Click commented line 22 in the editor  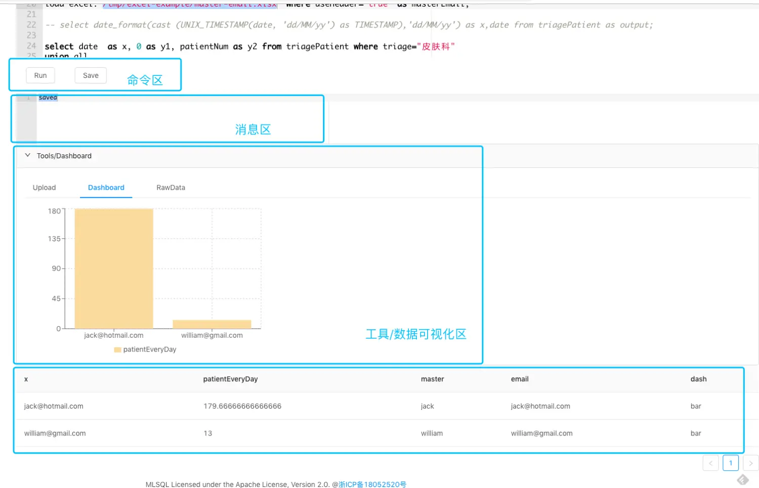[349, 25]
